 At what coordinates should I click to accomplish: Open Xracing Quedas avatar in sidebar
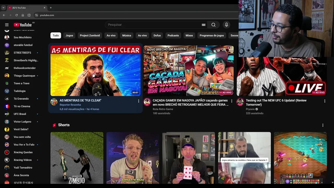7,152
